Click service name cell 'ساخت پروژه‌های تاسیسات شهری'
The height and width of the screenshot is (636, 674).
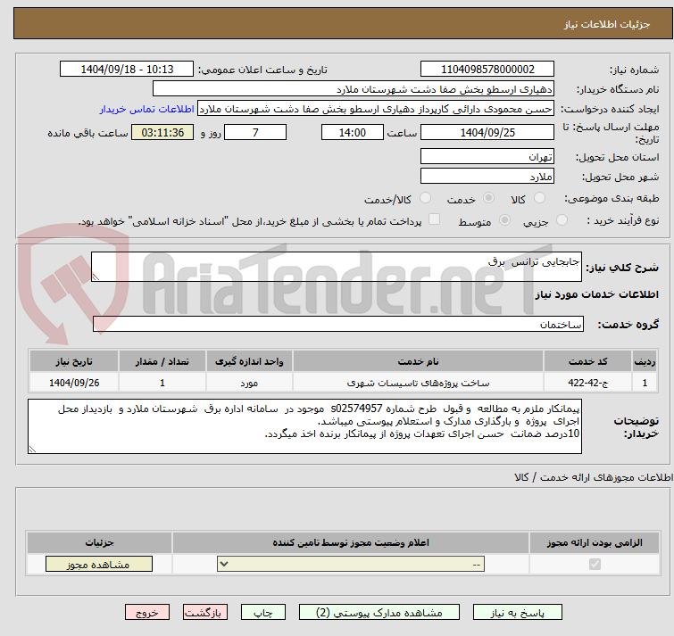click(418, 382)
